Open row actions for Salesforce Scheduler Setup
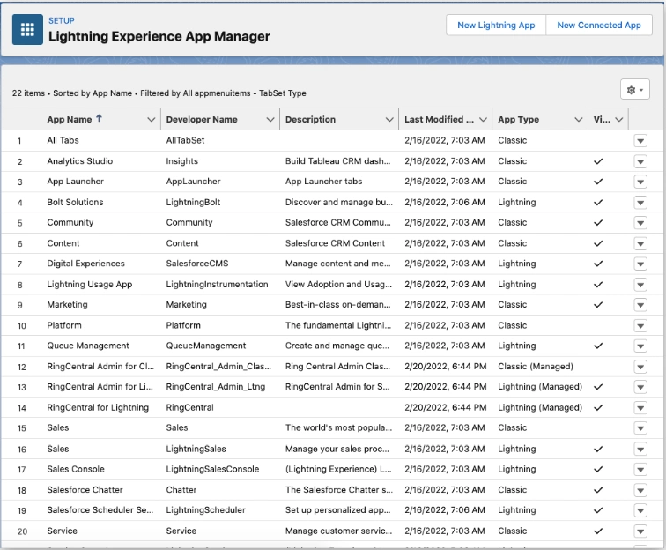 640,510
